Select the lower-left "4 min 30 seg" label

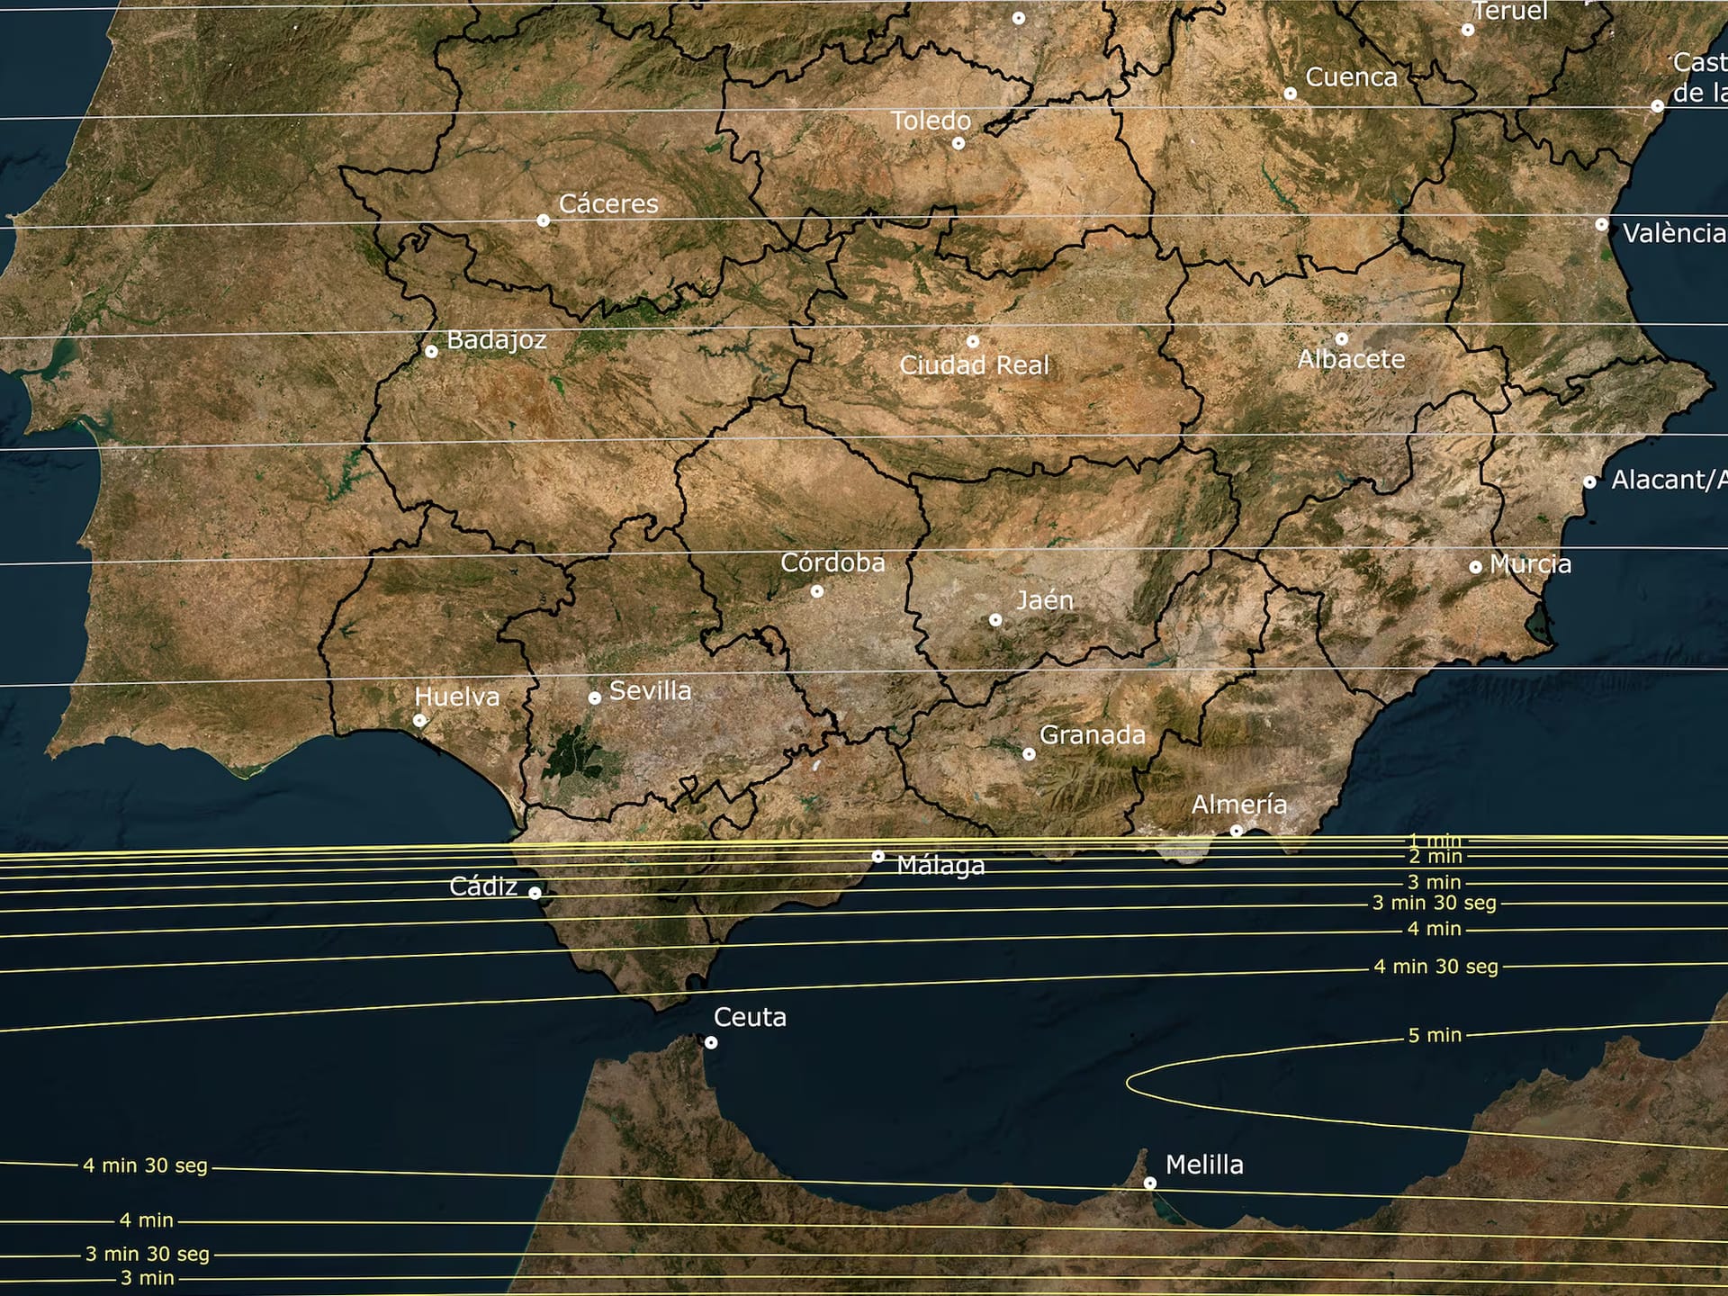tap(145, 1165)
